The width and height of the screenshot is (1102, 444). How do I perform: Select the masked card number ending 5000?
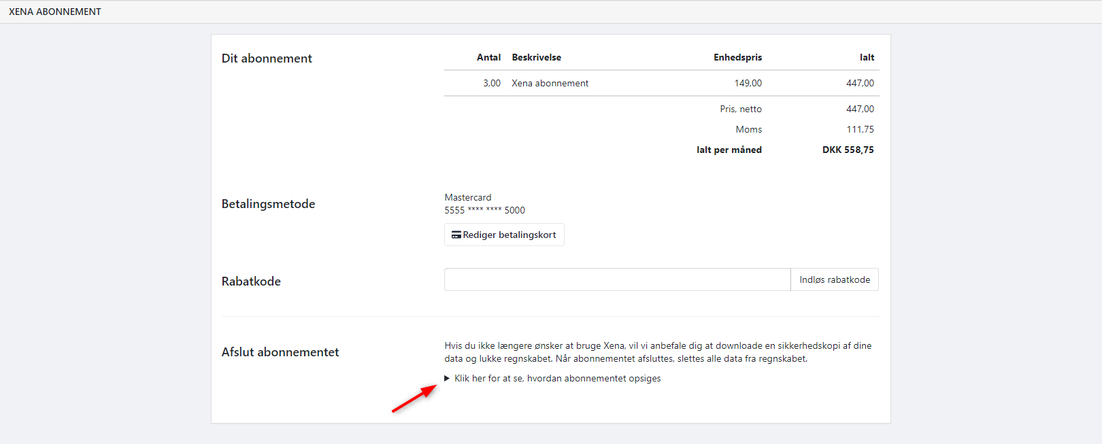click(484, 211)
